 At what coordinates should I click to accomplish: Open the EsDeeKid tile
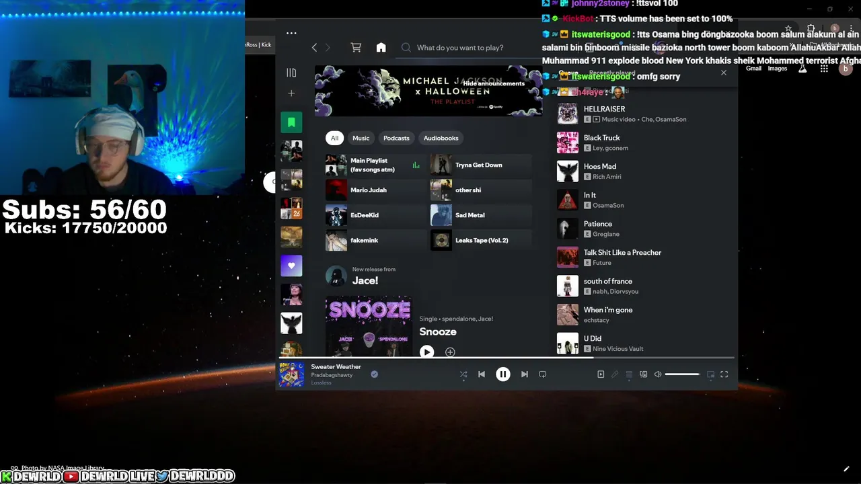tap(375, 215)
